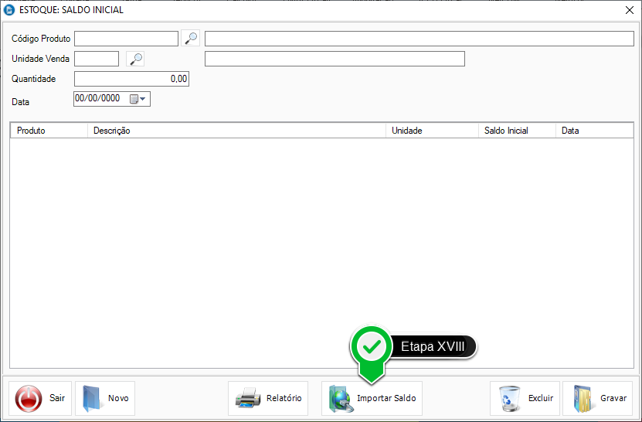Click the Novo button
The width and height of the screenshot is (642, 422).
(105, 398)
